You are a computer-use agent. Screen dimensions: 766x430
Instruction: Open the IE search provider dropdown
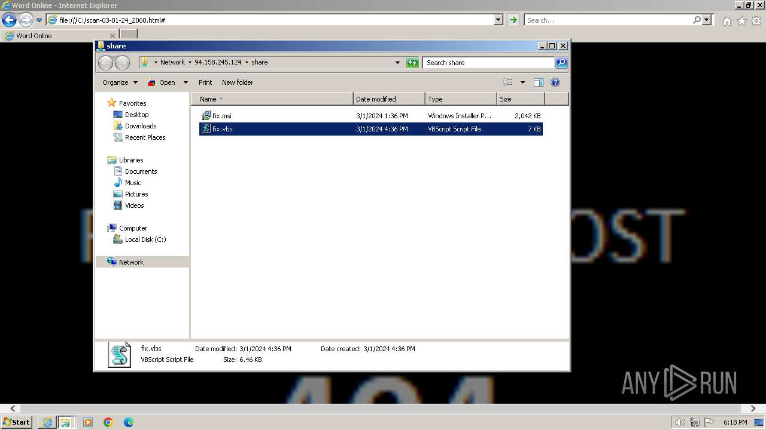(707, 20)
